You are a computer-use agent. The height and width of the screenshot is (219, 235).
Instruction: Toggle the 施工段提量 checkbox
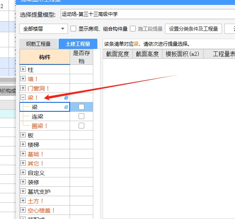(x=133, y=29)
